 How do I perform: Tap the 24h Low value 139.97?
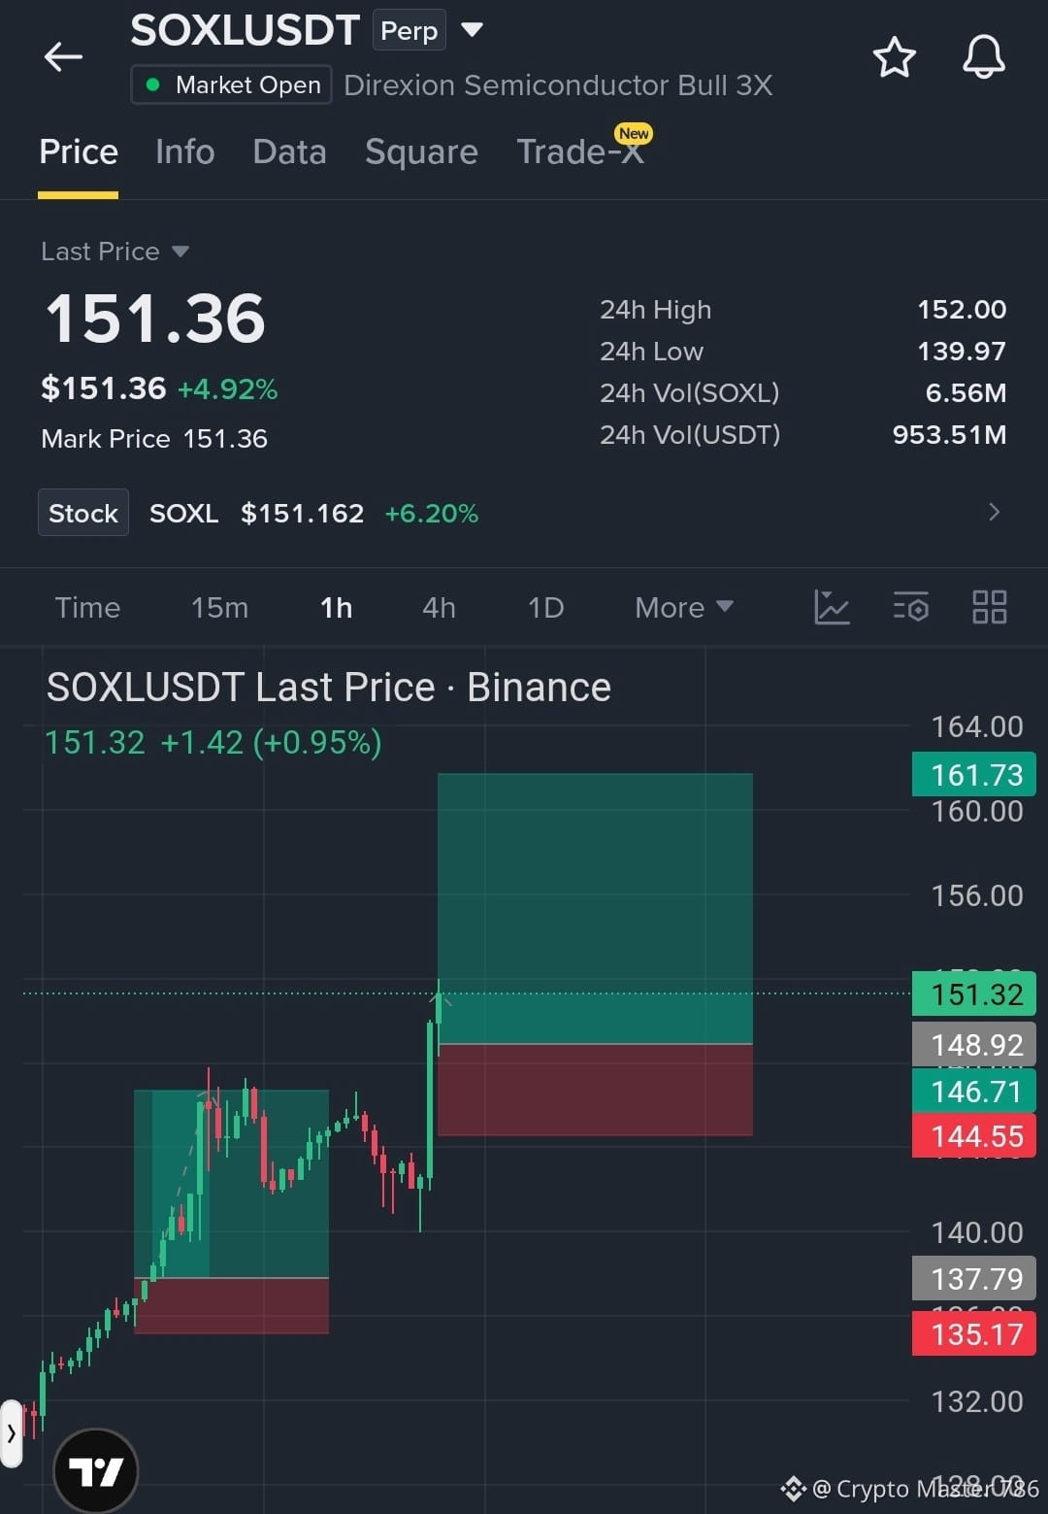(x=962, y=352)
